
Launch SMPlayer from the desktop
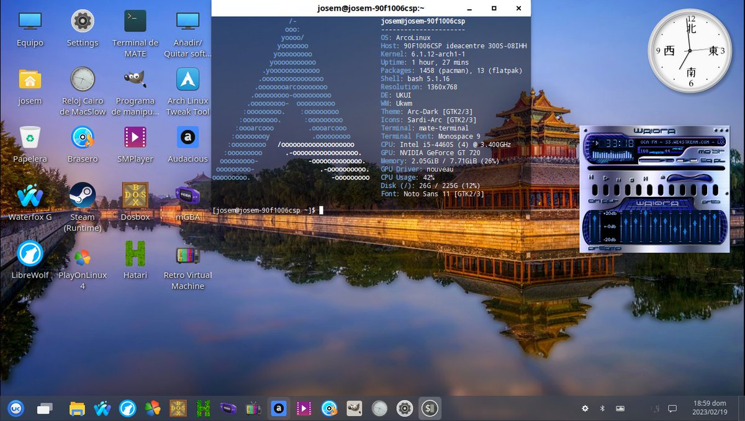coord(135,145)
